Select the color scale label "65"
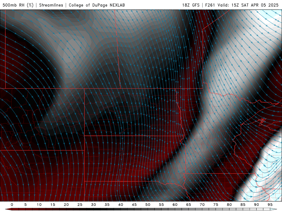 click(x=189, y=205)
